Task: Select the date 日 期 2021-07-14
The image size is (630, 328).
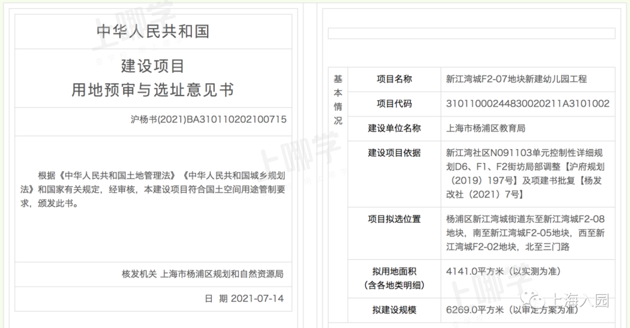Action: pyautogui.click(x=244, y=299)
